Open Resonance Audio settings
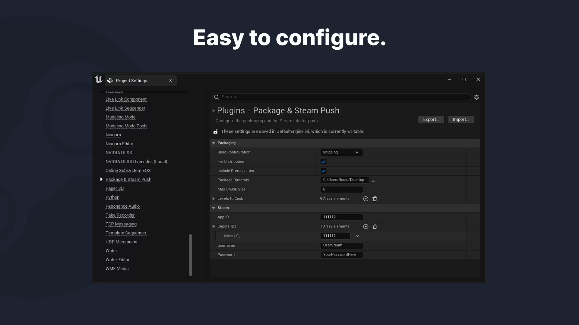The height and width of the screenshot is (325, 579). pos(122,206)
